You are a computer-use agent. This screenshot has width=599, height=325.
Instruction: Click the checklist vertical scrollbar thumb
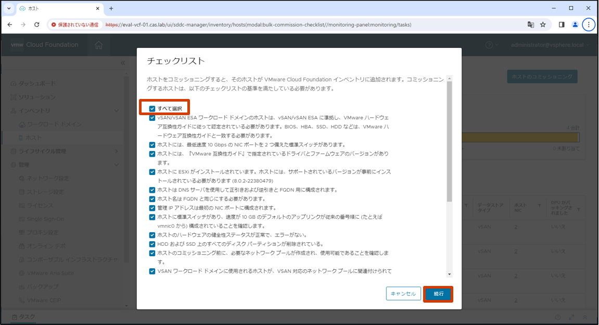click(449, 142)
